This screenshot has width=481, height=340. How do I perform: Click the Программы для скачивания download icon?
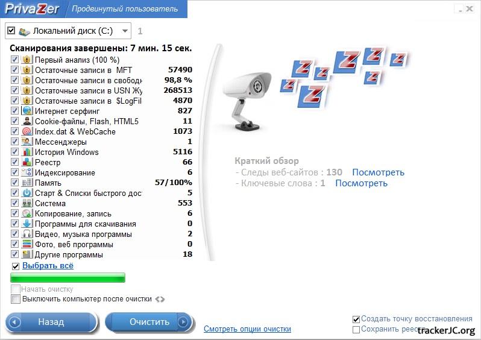[27, 224]
